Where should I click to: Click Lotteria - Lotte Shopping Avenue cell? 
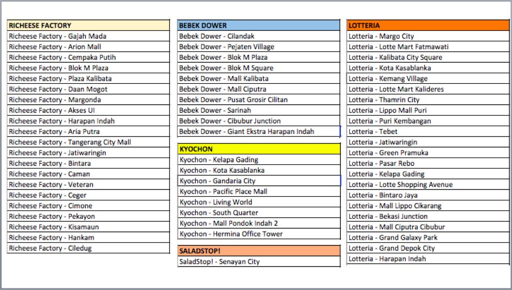428,185
